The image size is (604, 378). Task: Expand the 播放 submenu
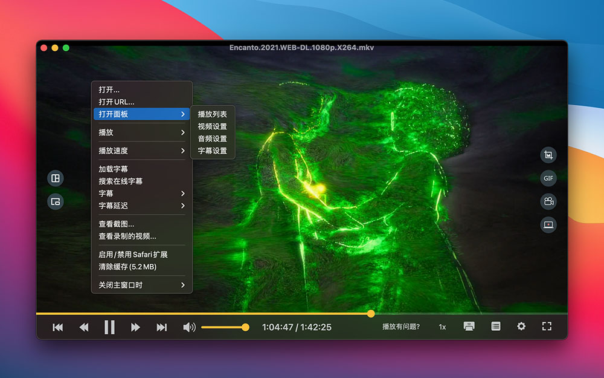(x=142, y=132)
